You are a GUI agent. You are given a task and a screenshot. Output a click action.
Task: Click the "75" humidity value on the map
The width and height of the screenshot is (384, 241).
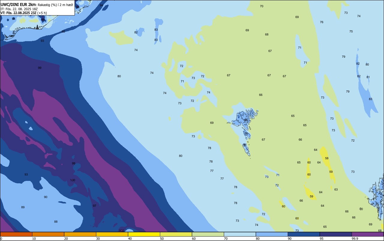(x=351, y=32)
